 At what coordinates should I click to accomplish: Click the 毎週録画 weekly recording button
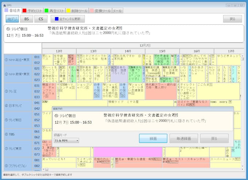coord(184,138)
